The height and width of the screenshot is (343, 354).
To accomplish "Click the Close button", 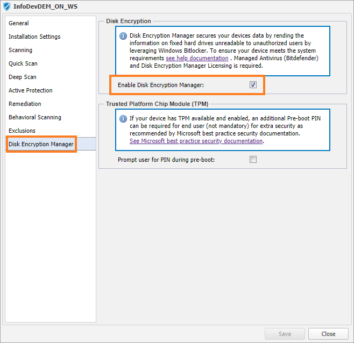I will 328,334.
